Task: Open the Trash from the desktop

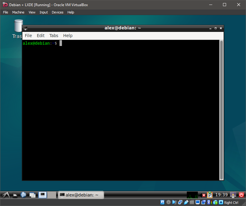Action: pos(18,26)
